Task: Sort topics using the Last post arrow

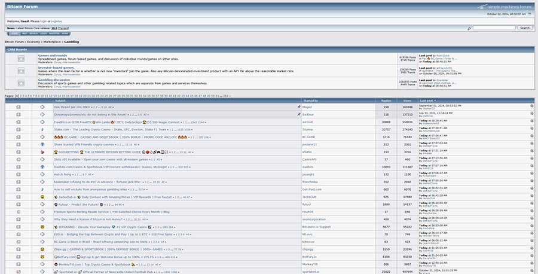Action: click(435, 101)
